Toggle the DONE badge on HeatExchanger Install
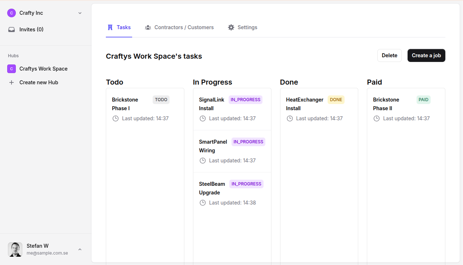The width and height of the screenshot is (463, 265). [x=336, y=100]
